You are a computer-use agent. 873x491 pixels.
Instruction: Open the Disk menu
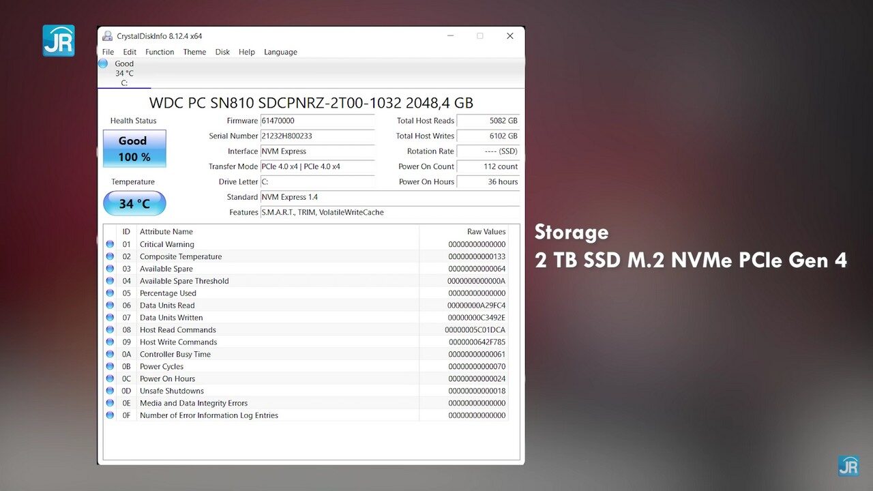222,52
